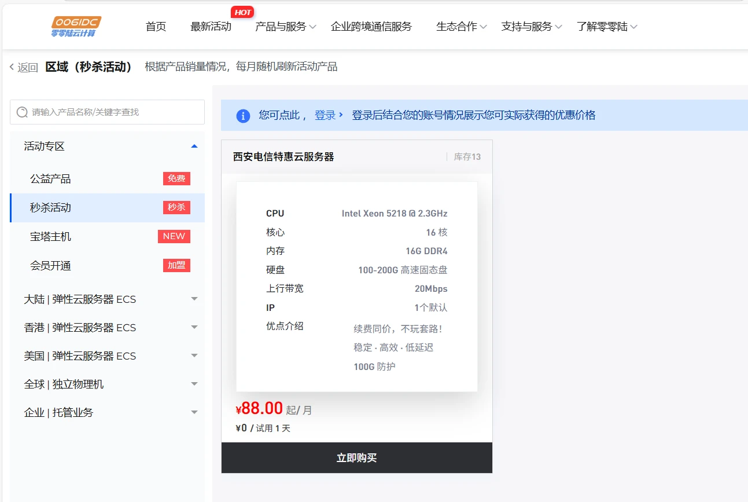Expand 全球 | 独立物理机 section
The image size is (748, 502).
click(194, 384)
